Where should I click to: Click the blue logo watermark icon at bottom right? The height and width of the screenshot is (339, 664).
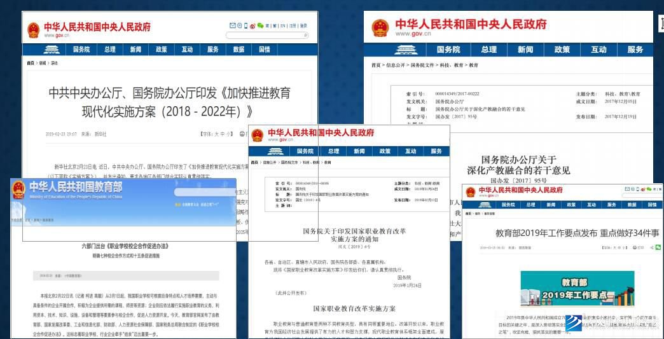point(574,323)
